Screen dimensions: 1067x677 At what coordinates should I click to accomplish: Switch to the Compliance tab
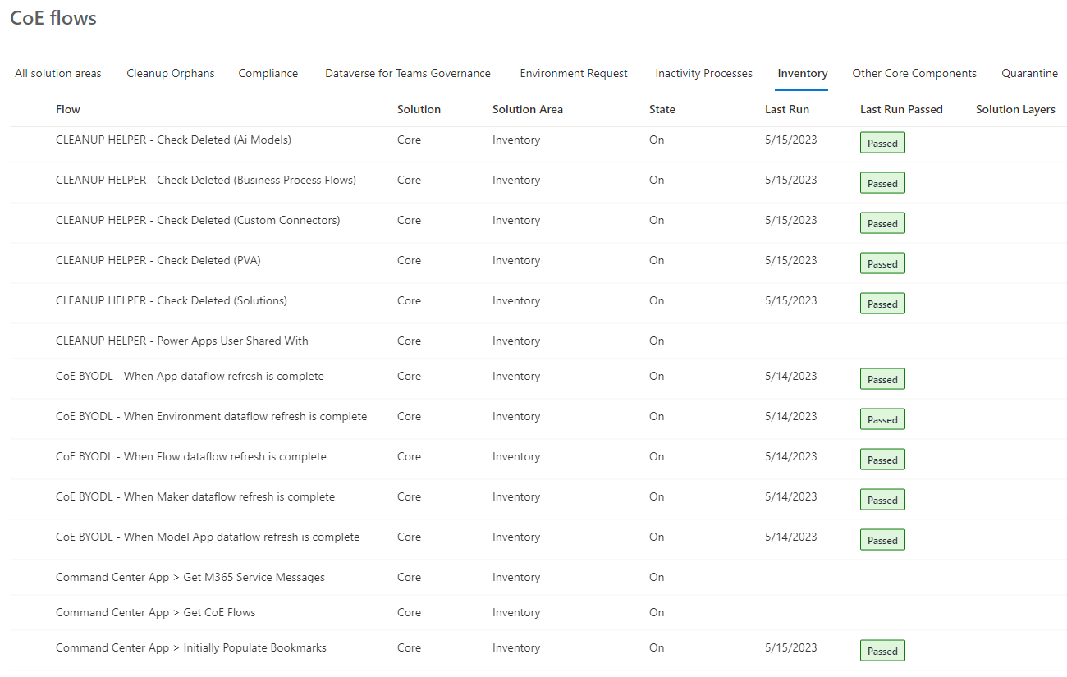pos(268,73)
